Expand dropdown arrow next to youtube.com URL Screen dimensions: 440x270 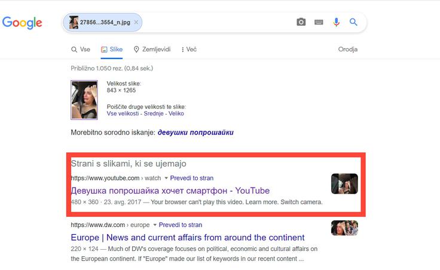click(166, 178)
